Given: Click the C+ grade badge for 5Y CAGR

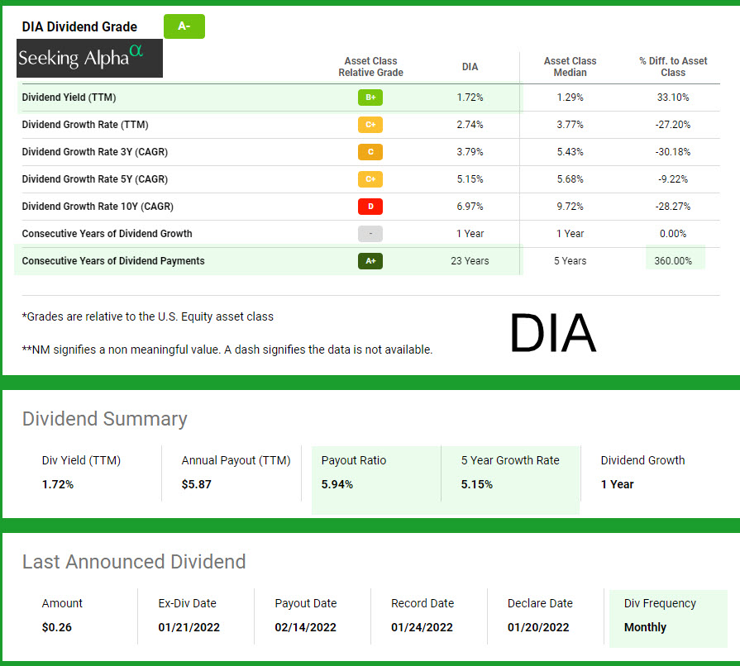Looking at the screenshot, I should (370, 179).
